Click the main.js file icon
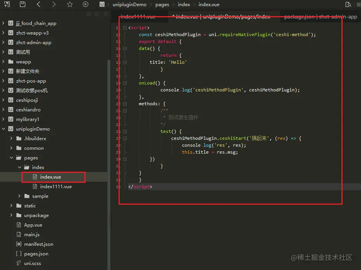The image size is (361, 270). tap(19, 235)
